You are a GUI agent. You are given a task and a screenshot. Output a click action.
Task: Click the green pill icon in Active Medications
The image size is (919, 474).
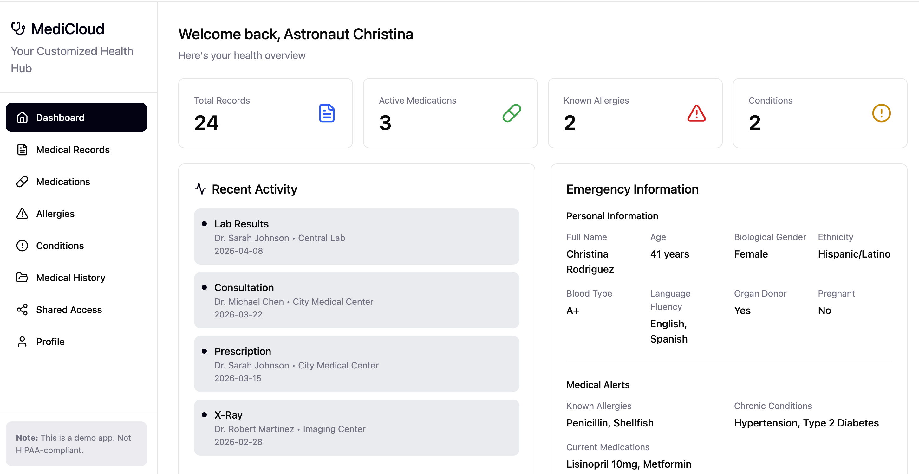[511, 113]
